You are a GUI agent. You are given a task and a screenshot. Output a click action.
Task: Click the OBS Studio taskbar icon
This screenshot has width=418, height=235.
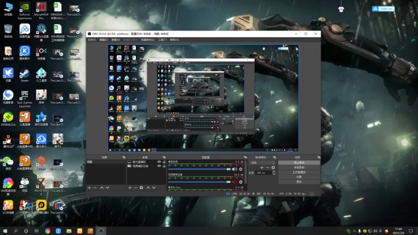pyautogui.click(x=101, y=231)
